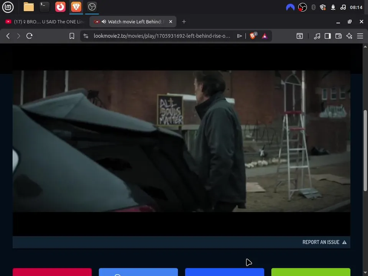The height and width of the screenshot is (276, 368).
Task: Open the Brave main hamburger menu
Action: [360, 36]
